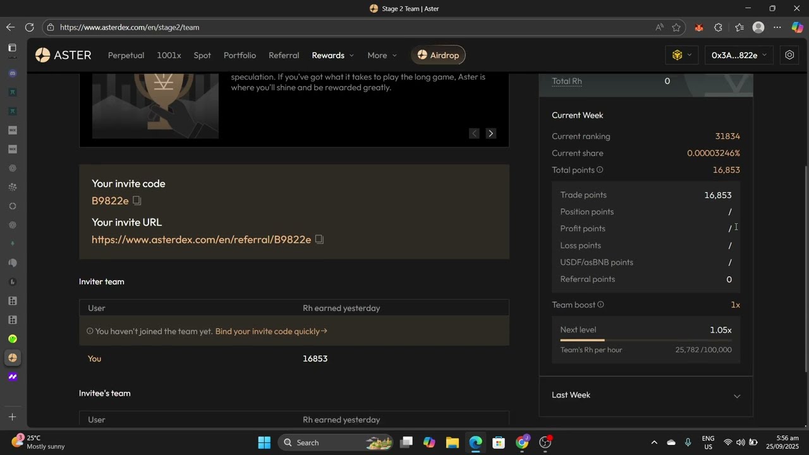Copy the invite URL

tap(319, 240)
